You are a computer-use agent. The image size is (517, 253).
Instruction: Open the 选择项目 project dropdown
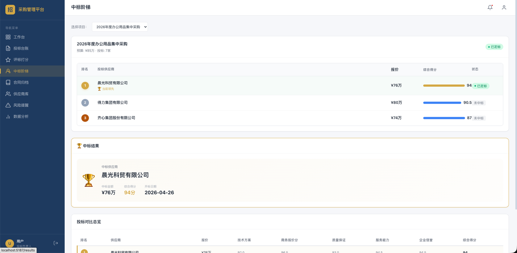[x=120, y=27]
